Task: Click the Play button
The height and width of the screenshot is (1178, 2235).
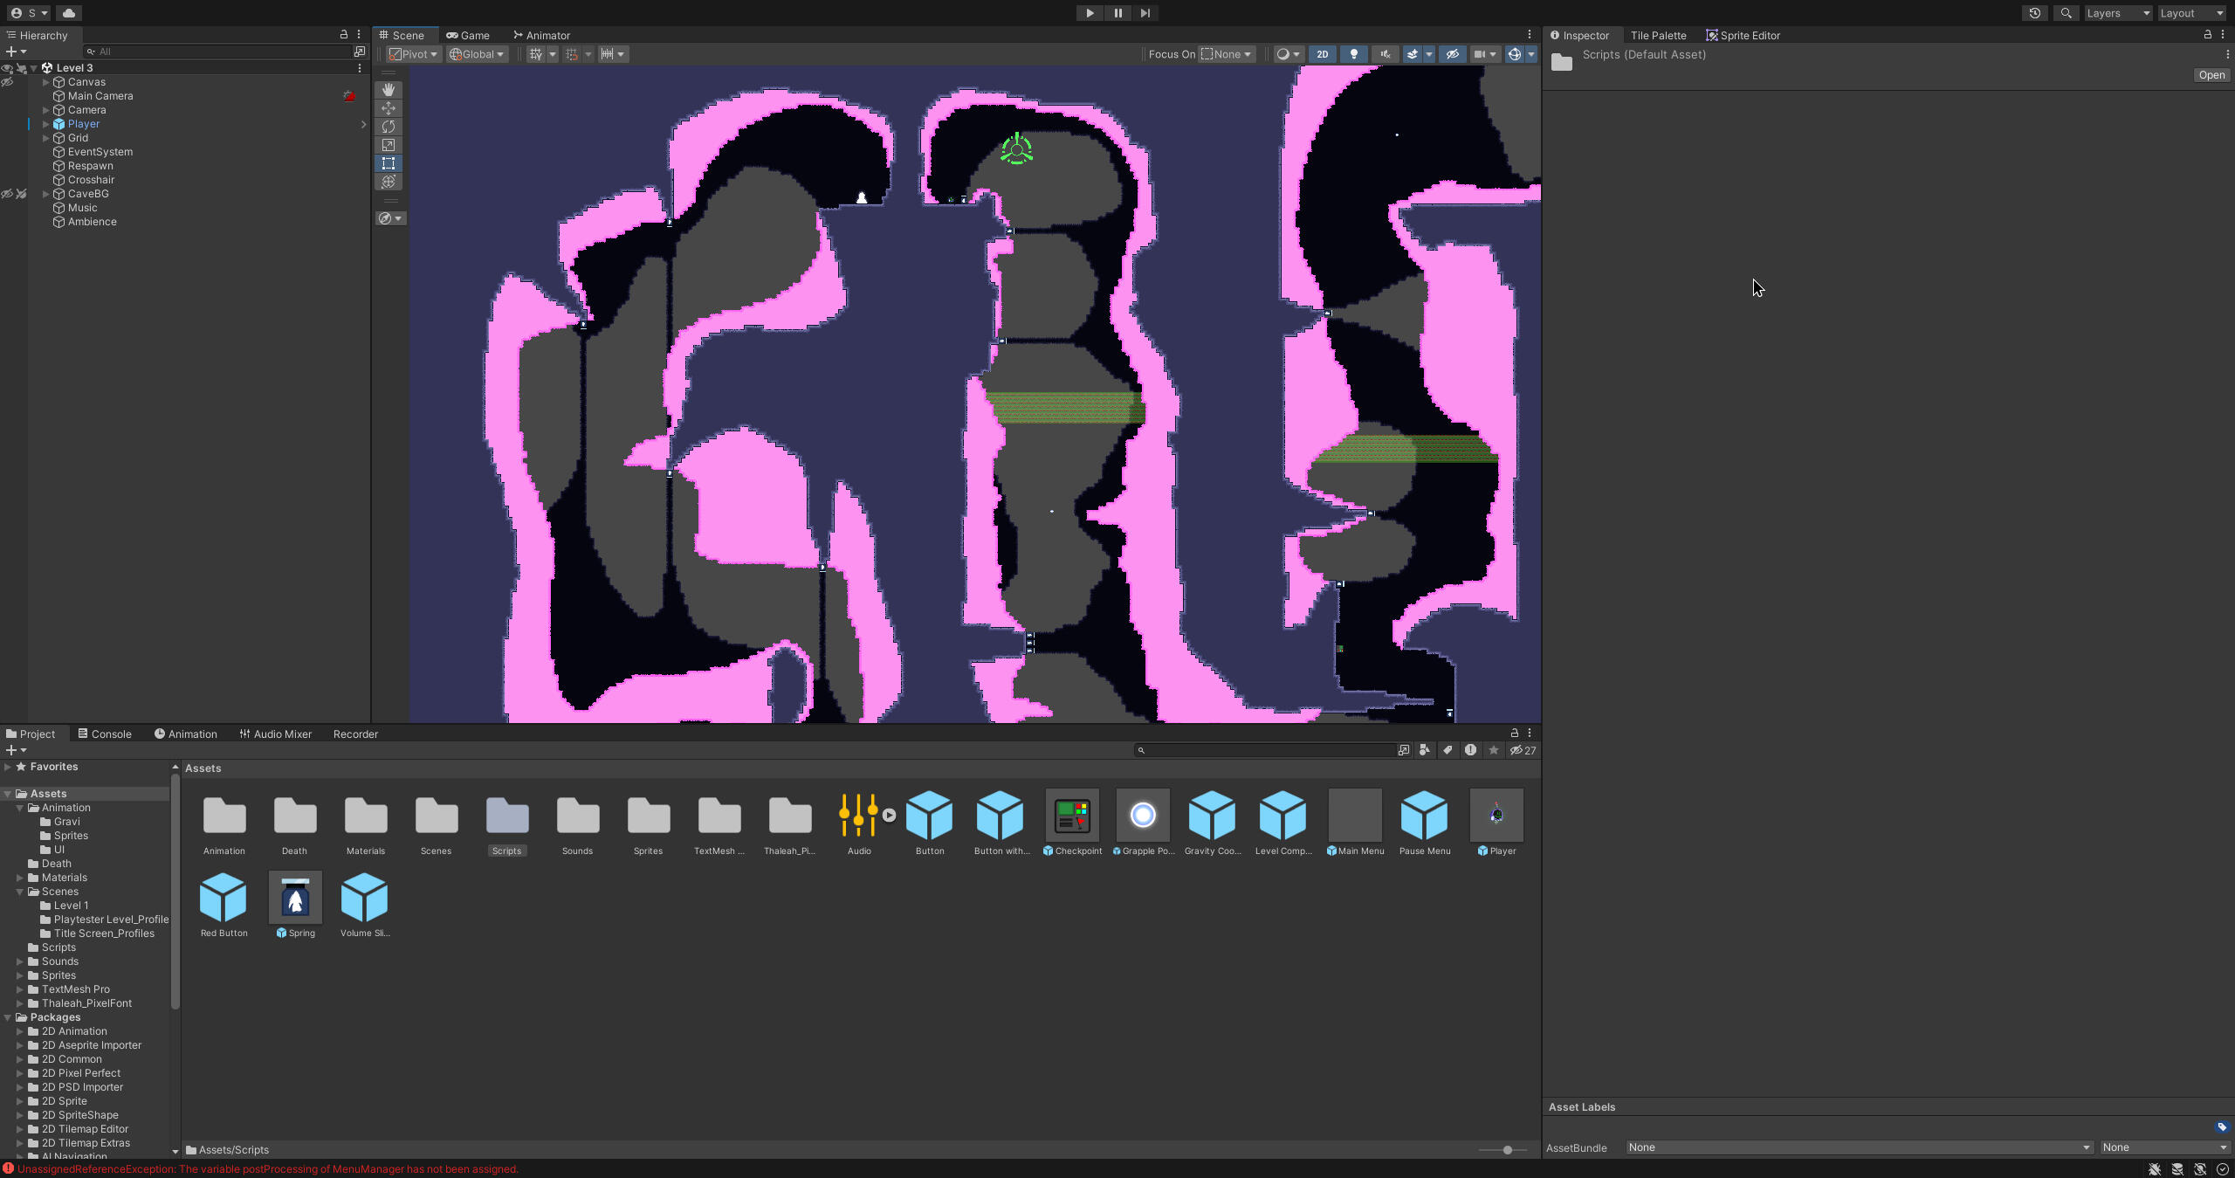Action: click(1090, 13)
